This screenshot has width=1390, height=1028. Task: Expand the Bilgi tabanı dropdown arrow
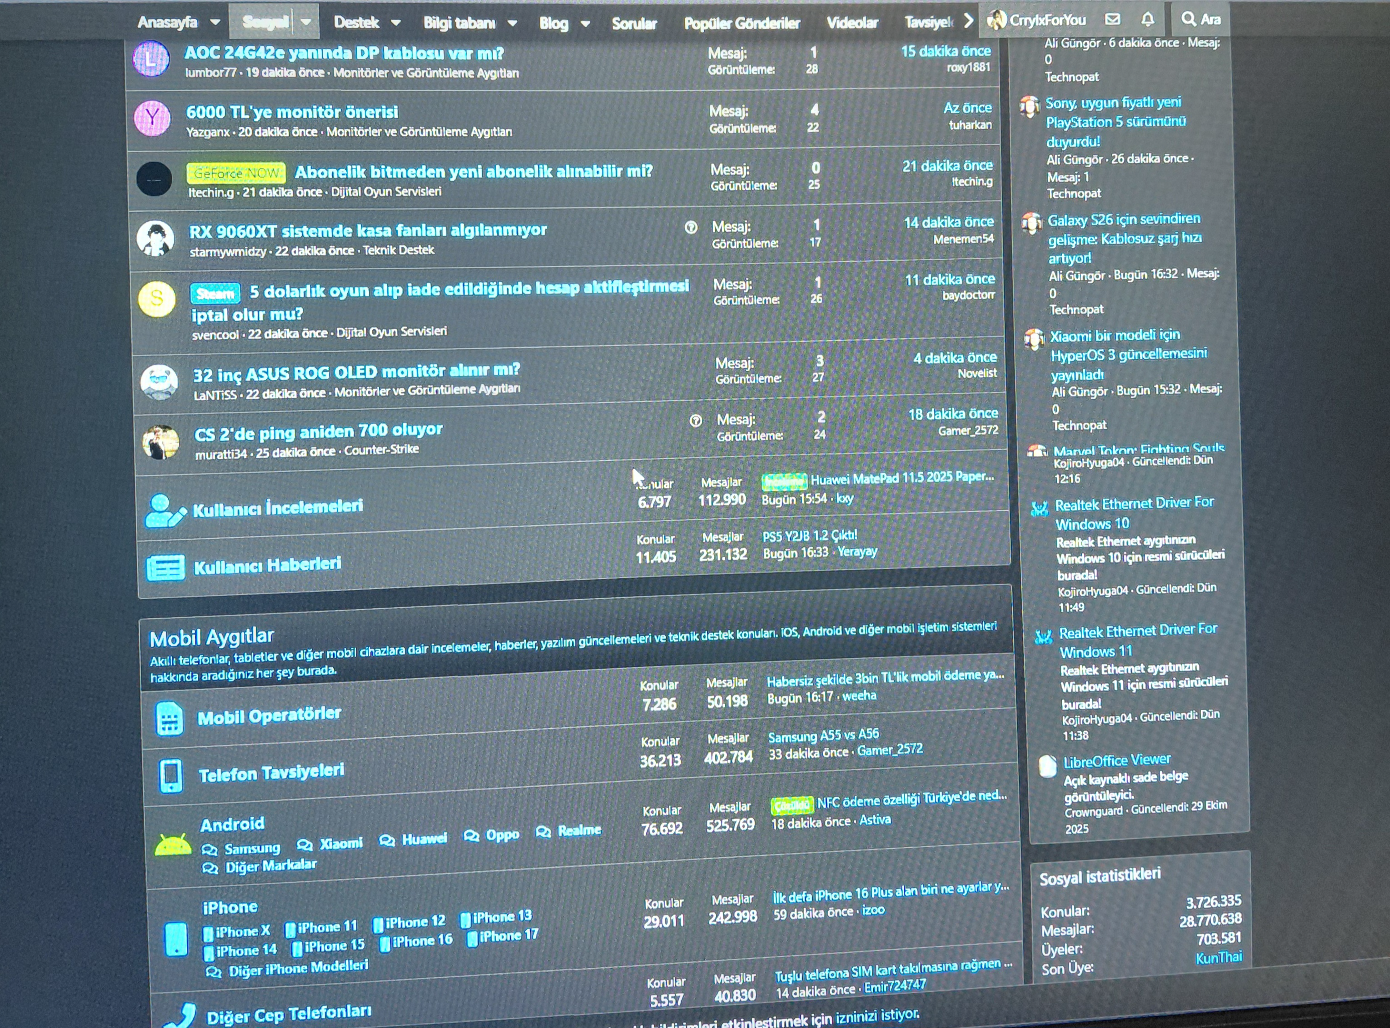point(512,24)
